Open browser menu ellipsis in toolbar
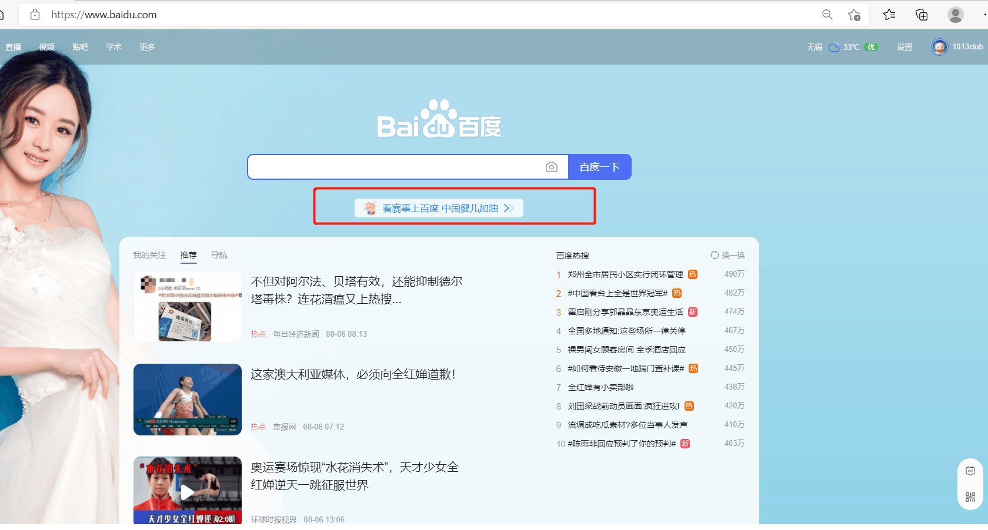This screenshot has width=988, height=530. 984,15
